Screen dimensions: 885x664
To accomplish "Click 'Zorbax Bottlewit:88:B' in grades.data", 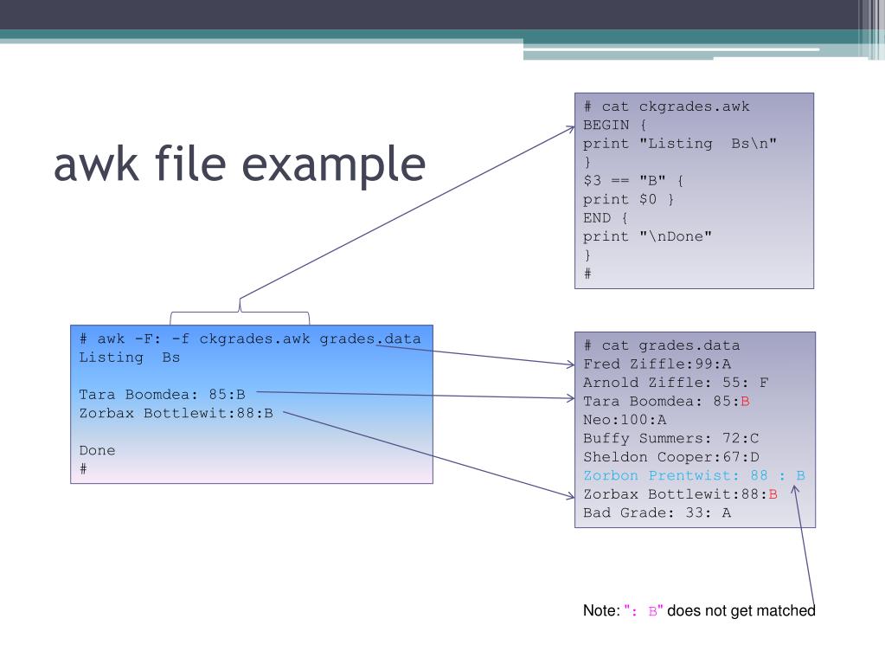I will click(680, 494).
